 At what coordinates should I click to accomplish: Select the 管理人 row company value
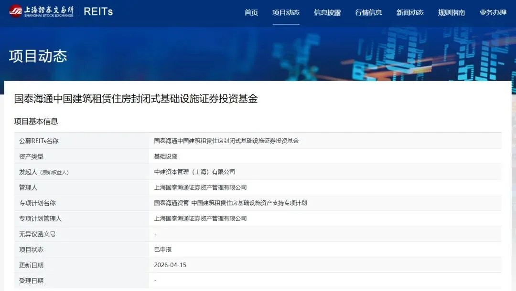[200, 187]
